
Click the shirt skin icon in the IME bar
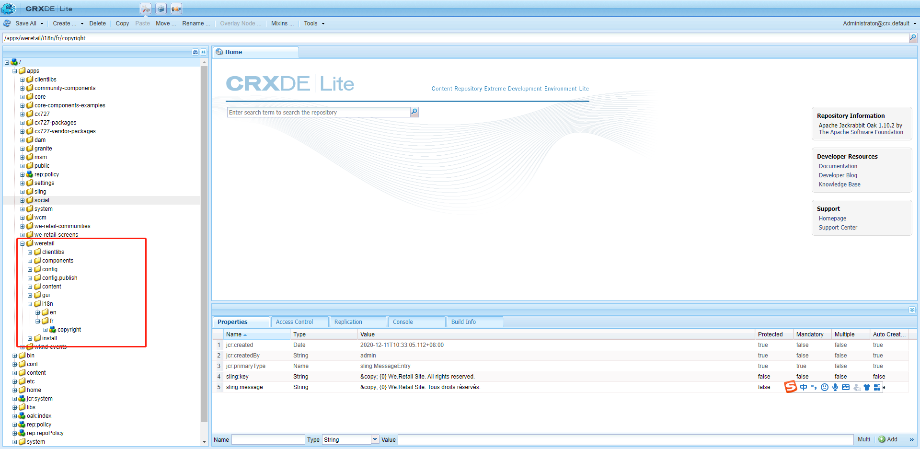pos(867,387)
